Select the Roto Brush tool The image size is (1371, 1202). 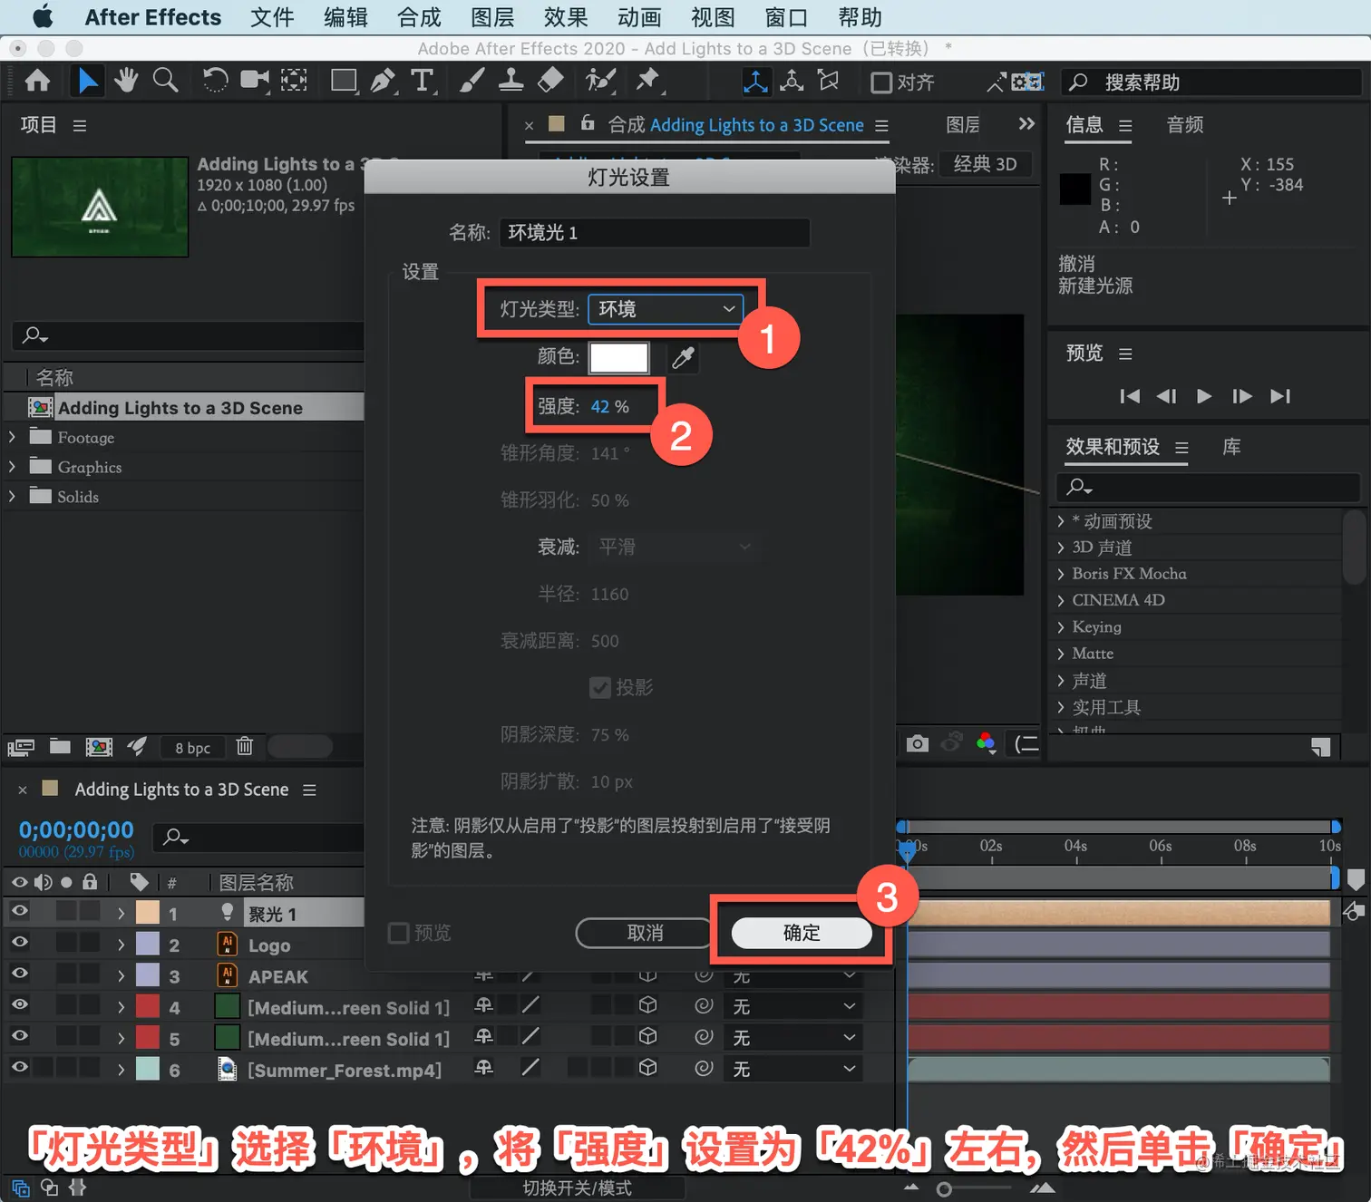click(x=600, y=82)
